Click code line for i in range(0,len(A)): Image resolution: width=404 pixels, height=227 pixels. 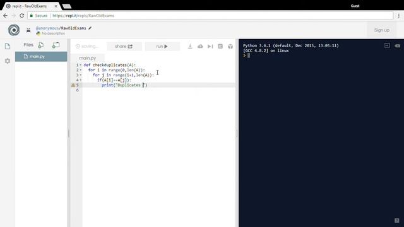pos(116,70)
